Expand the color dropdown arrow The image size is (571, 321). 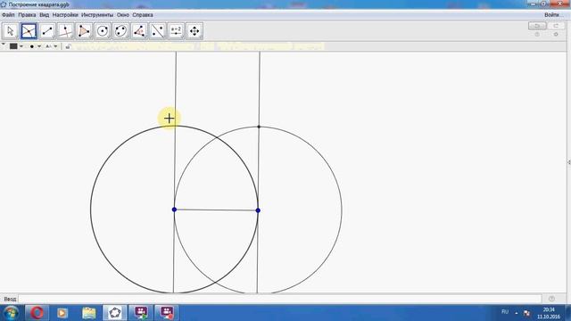click(21, 46)
